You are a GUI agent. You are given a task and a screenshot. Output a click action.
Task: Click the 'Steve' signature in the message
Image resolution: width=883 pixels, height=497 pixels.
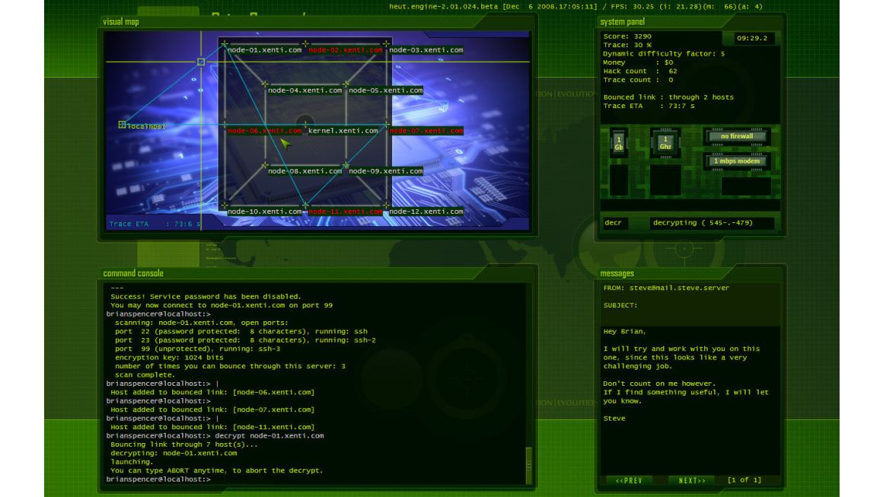tap(614, 419)
